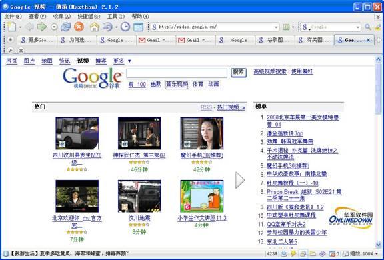Open the new page dropdown arrow

point(20,27)
